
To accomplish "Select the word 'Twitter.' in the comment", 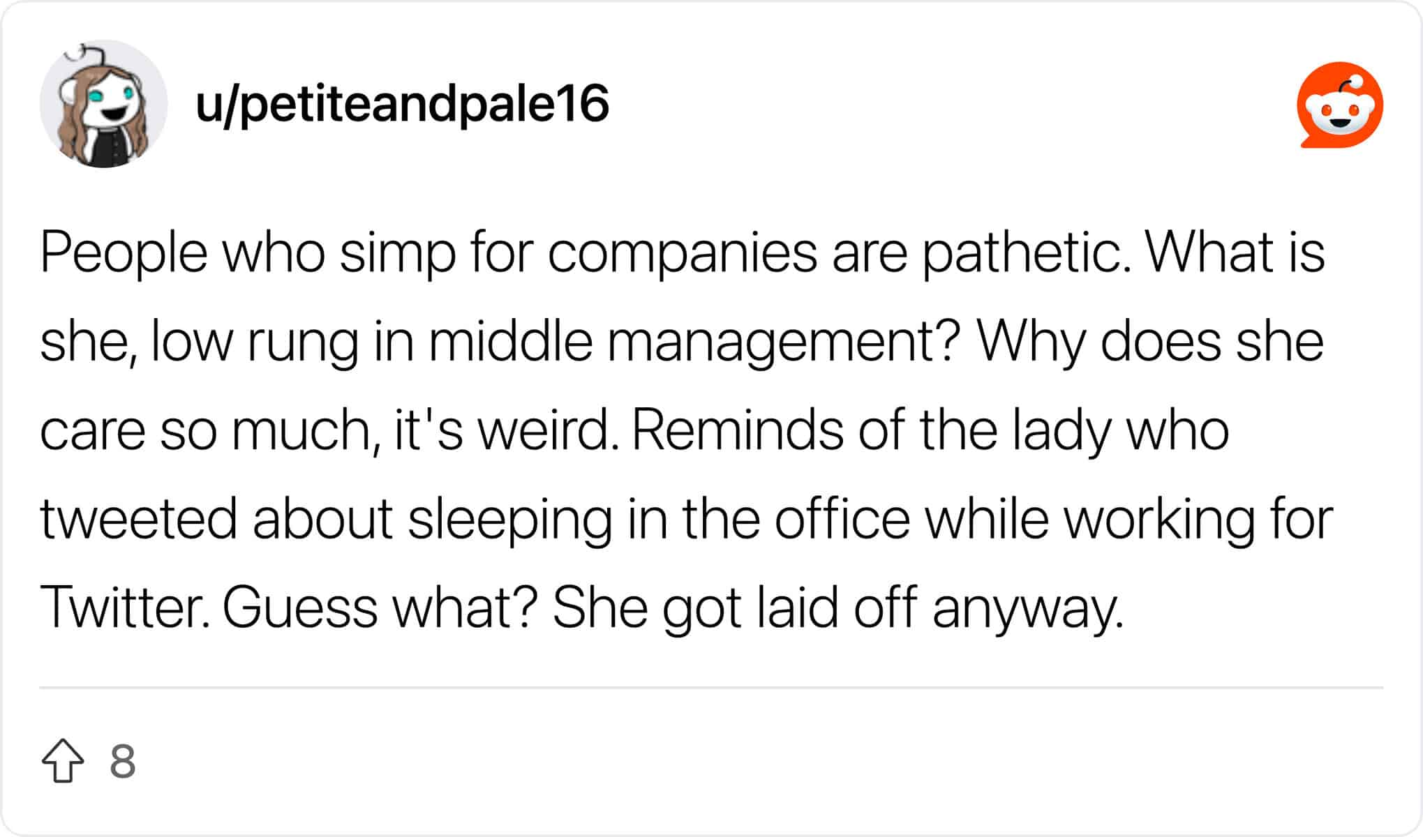I will point(125,607).
